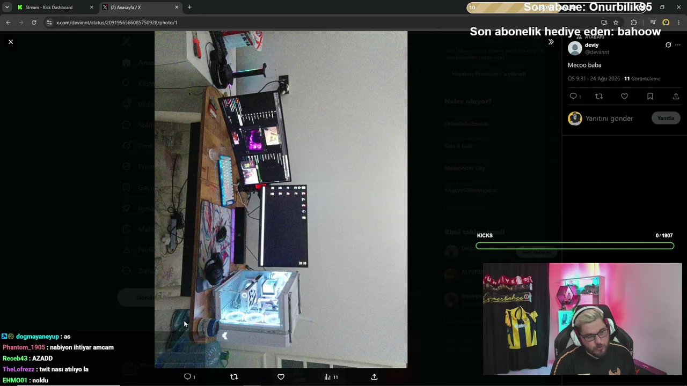The width and height of the screenshot is (687, 386).
Task: Open the Chrome profile avatar
Action: [666, 23]
